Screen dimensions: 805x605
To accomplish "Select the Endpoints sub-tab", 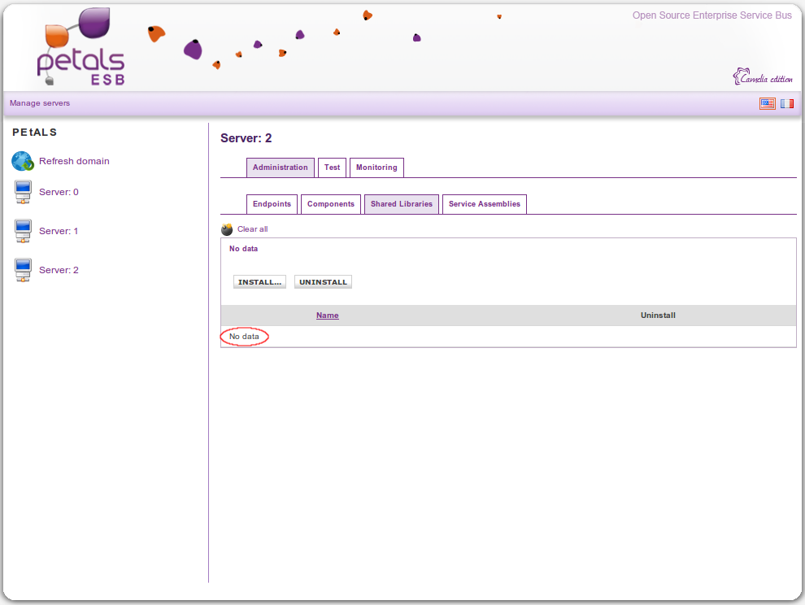I will tap(272, 204).
